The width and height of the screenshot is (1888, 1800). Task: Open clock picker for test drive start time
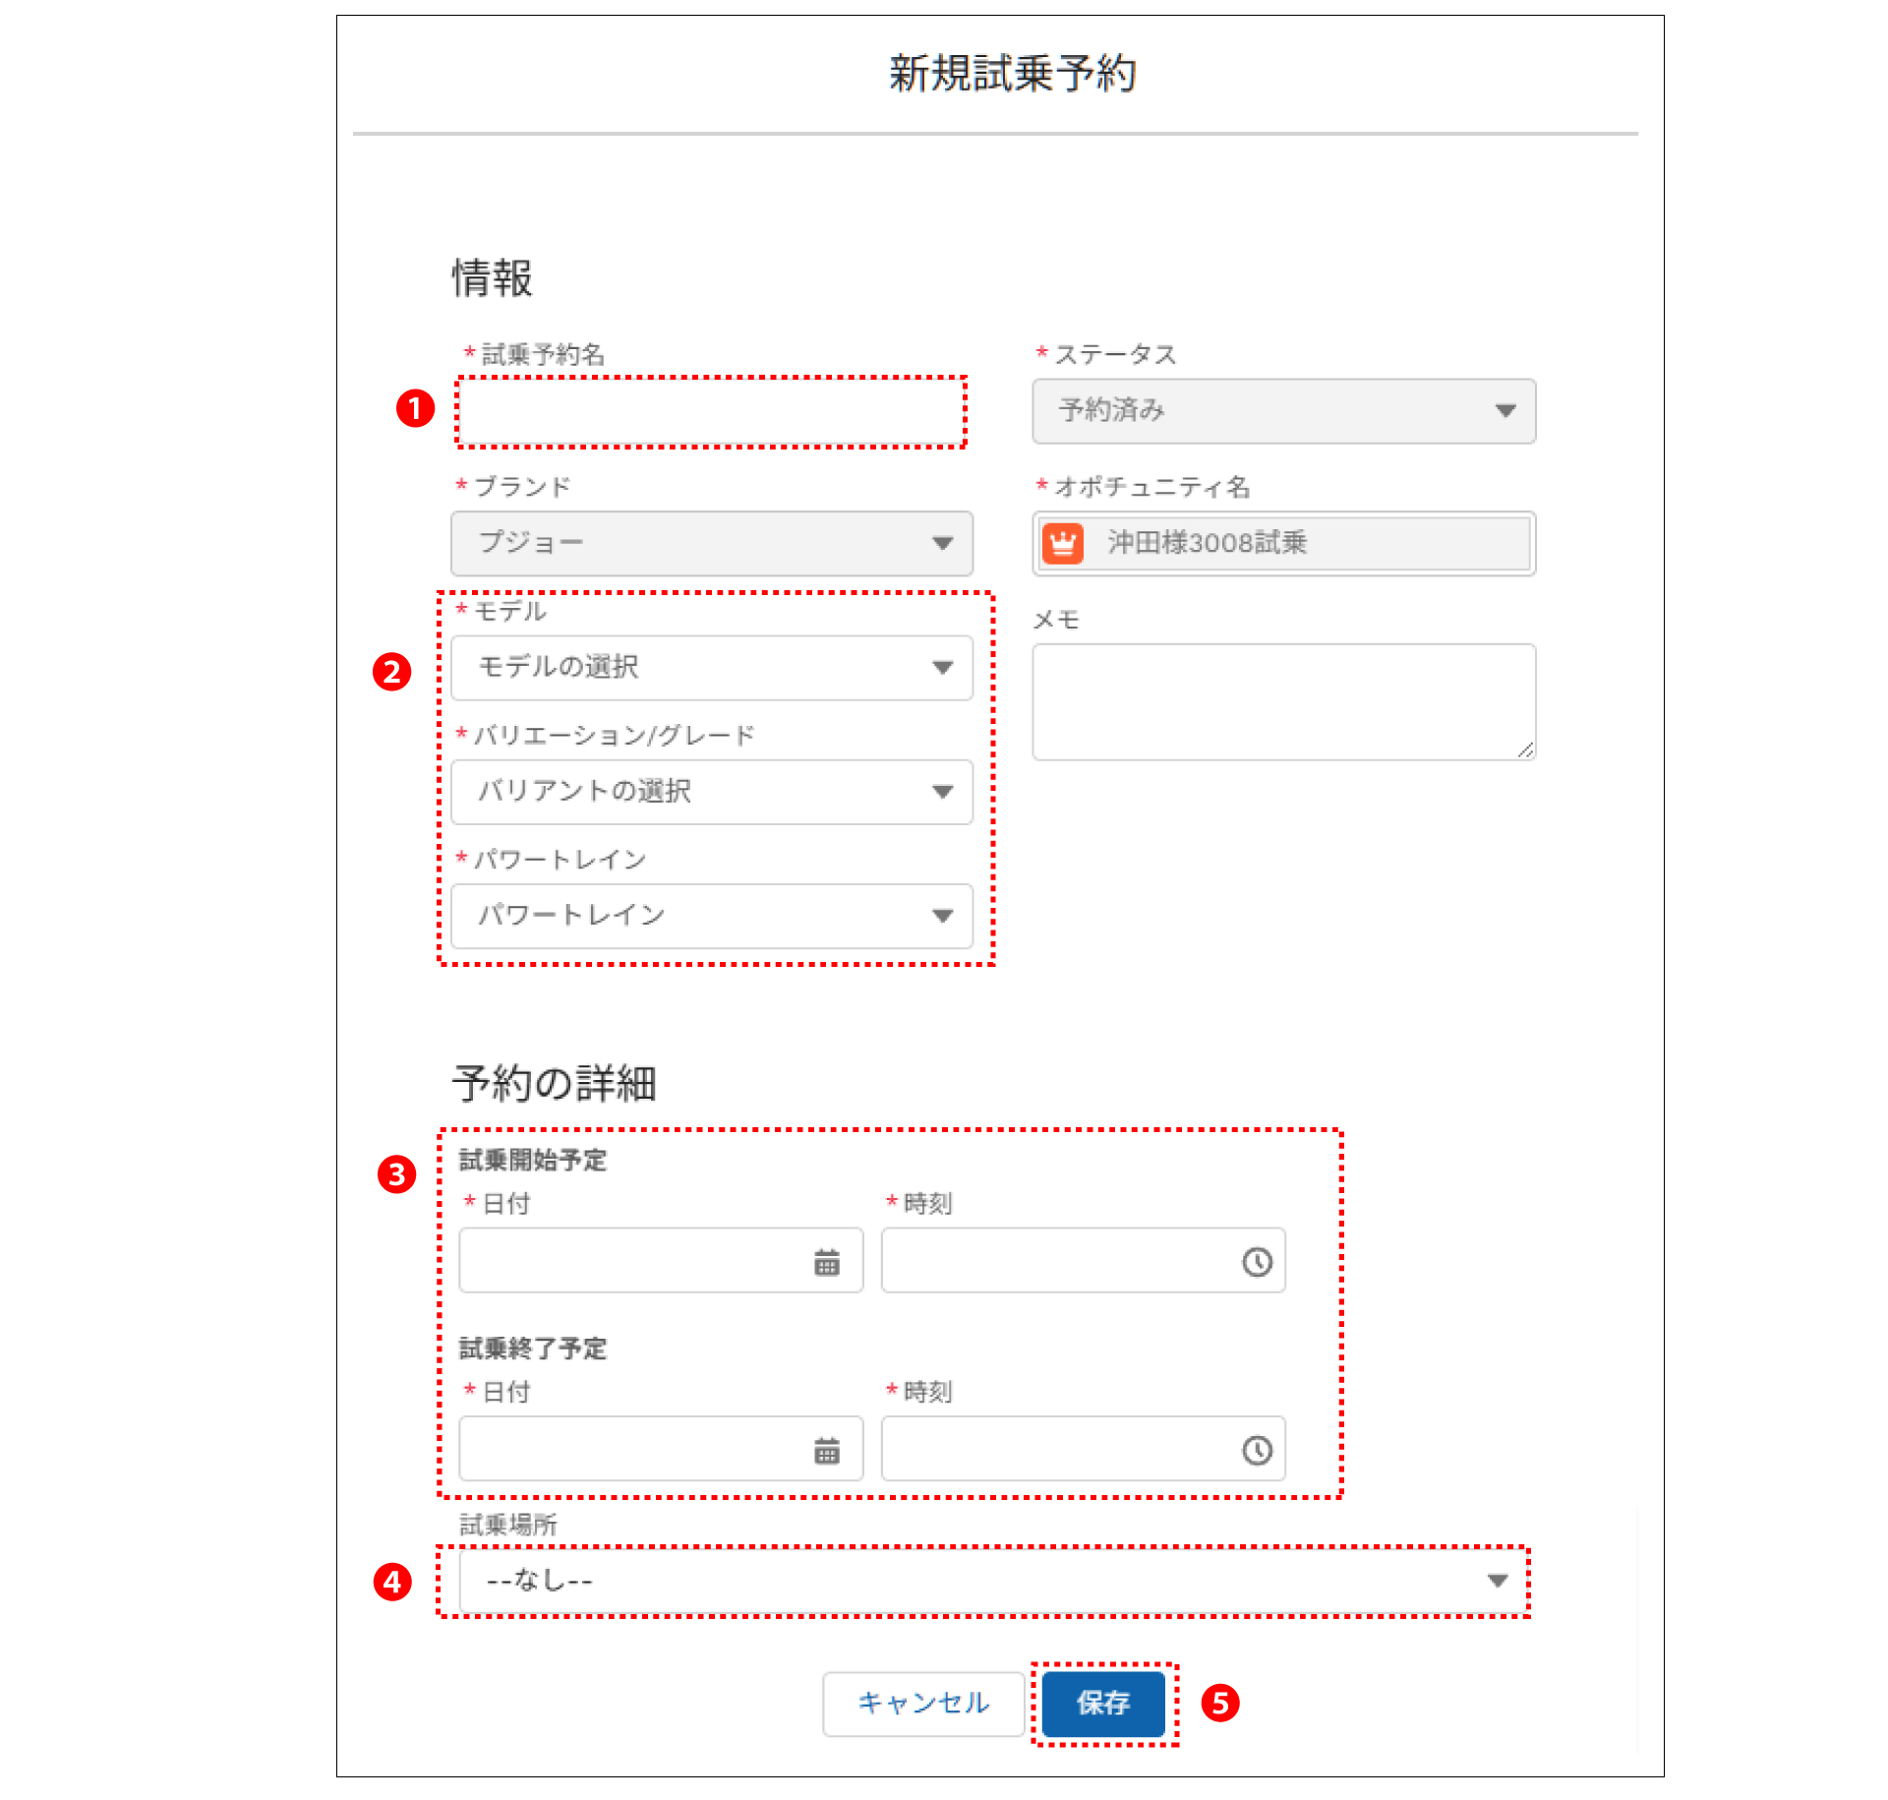[1257, 1262]
